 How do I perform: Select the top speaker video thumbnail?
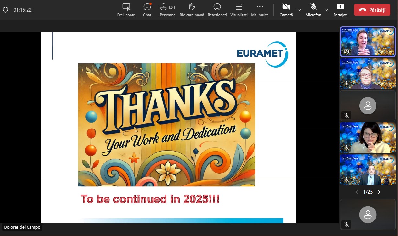click(368, 42)
